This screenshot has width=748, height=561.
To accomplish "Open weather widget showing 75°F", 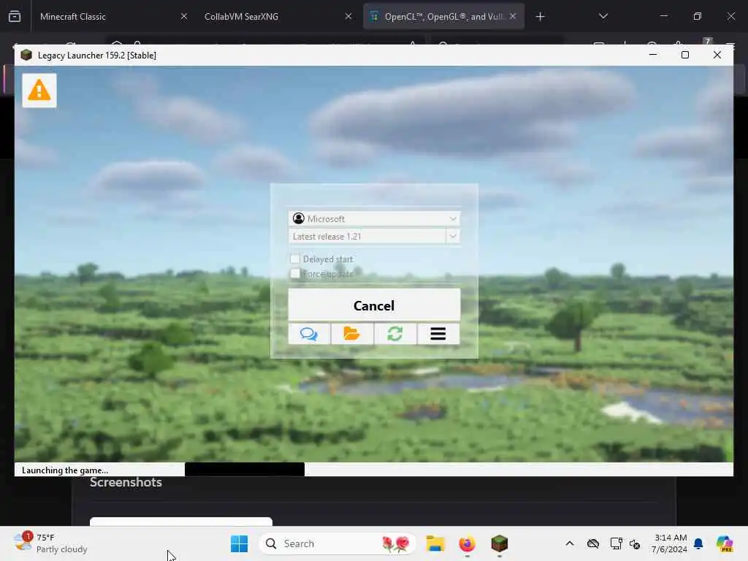I will 50,543.
